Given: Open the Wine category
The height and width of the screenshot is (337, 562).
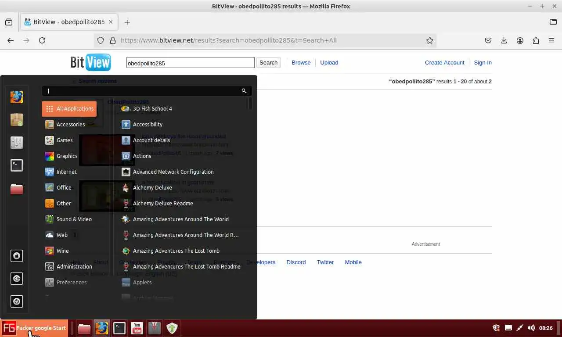Looking at the screenshot, I should (x=69, y=251).
